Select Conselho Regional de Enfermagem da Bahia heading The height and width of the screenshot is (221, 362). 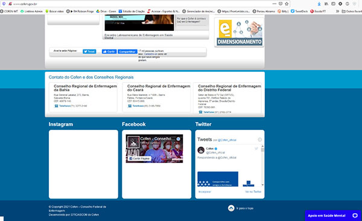(x=85, y=88)
